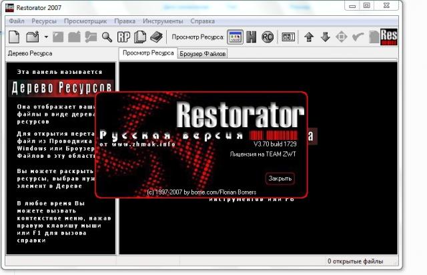Select default resource view mode icon
427x275 pixels.
(235, 37)
